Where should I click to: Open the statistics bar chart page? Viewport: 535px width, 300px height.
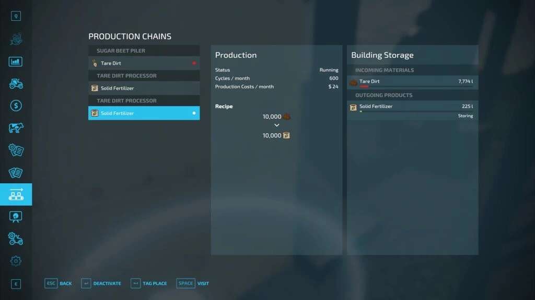(16, 61)
